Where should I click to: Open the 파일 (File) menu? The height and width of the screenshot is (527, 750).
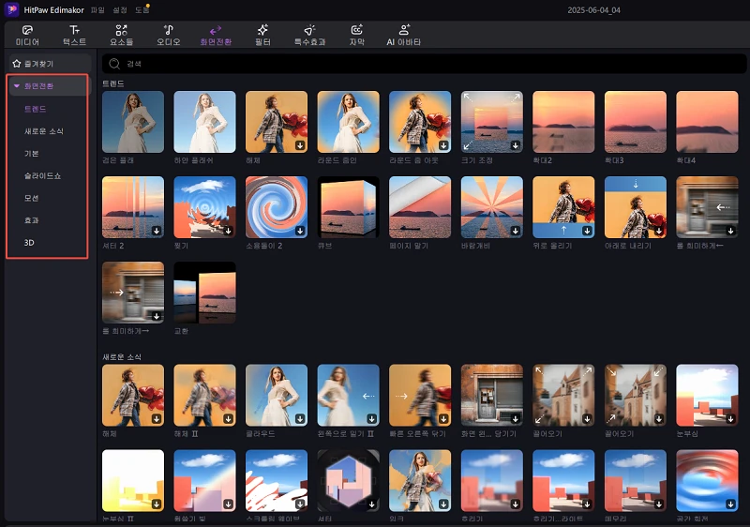pyautogui.click(x=97, y=9)
